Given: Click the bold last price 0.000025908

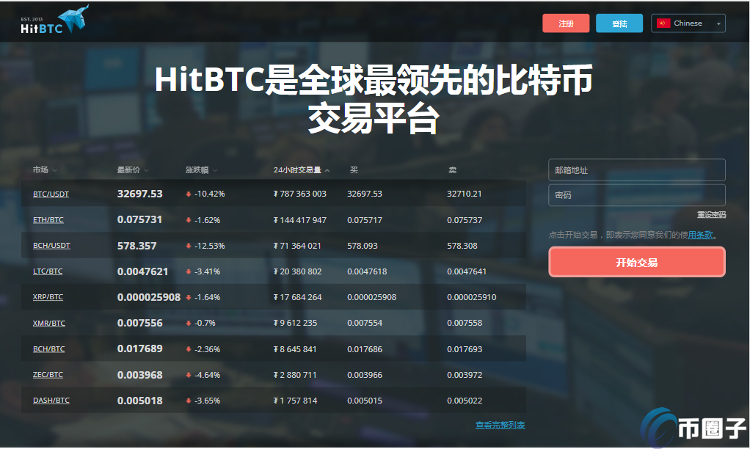Looking at the screenshot, I should click(149, 297).
